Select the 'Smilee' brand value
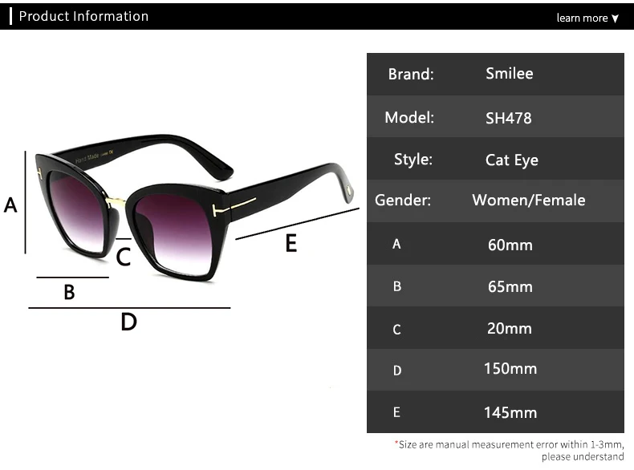Viewport: 634px width, 470px height. (x=509, y=74)
